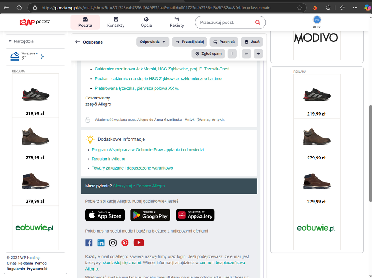Click the YouTube icon

coord(139,243)
